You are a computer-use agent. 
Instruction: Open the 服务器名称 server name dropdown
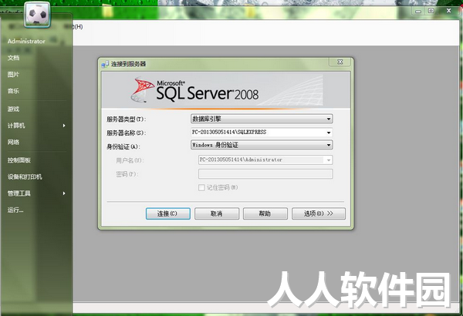click(x=329, y=133)
